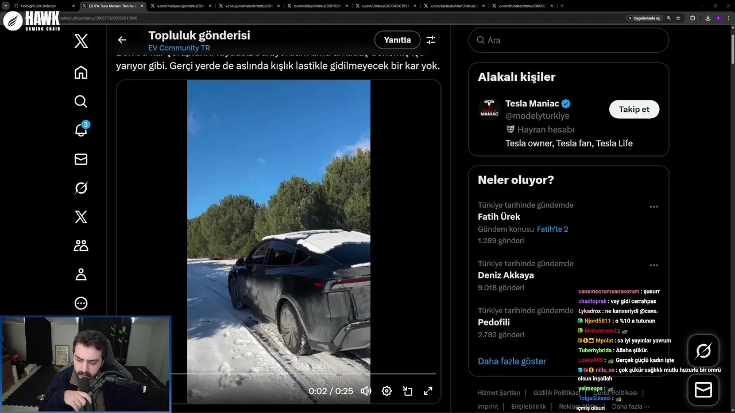
Task: Open the Profile person icon
Action: coord(81,274)
